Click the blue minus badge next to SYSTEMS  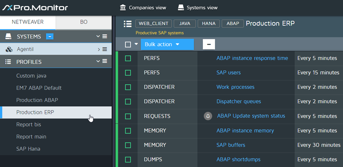coord(50,37)
